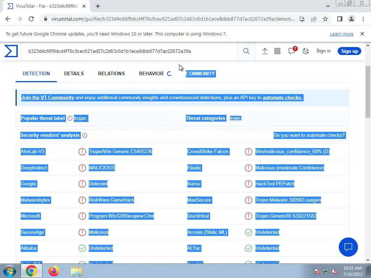Screen dimensions: 371x278
Task: Click Chrome taskbar icon
Action: 32,271
